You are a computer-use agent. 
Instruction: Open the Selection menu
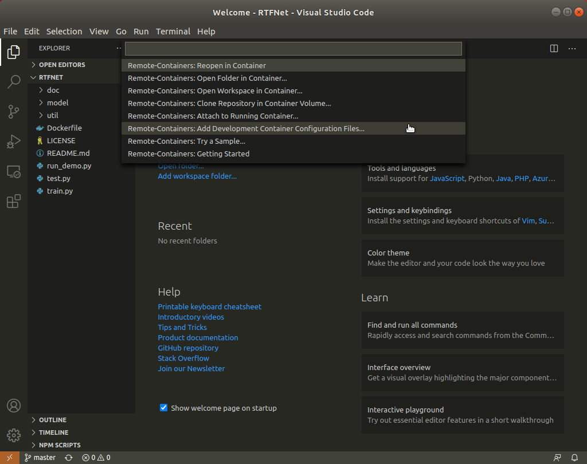[x=64, y=32]
